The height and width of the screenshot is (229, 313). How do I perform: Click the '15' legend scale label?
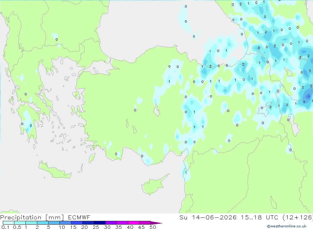[x=73, y=227]
